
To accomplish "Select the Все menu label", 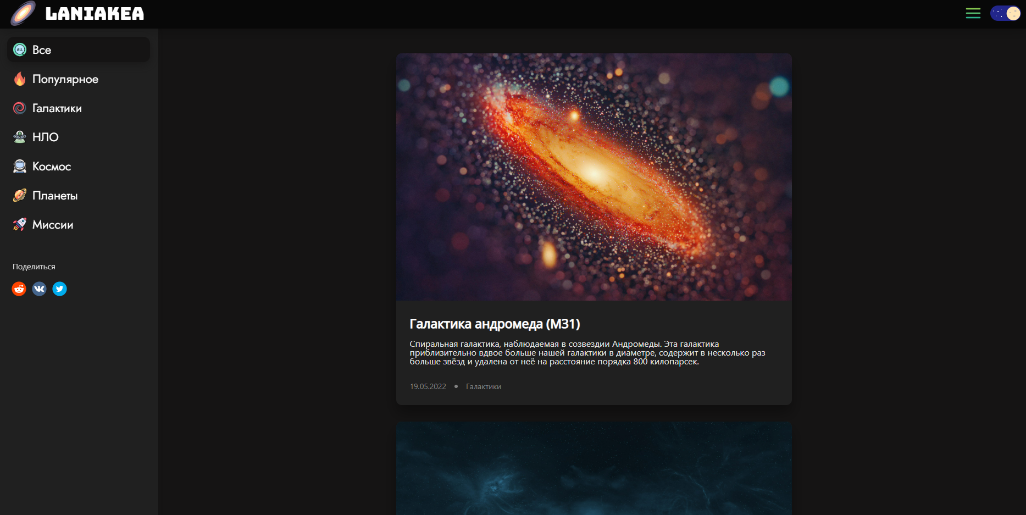I will [x=42, y=50].
